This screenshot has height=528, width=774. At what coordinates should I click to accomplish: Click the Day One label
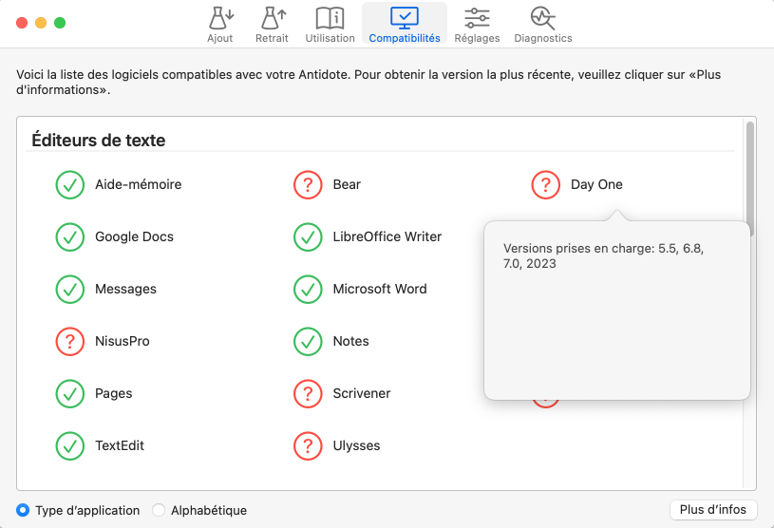[x=596, y=184]
